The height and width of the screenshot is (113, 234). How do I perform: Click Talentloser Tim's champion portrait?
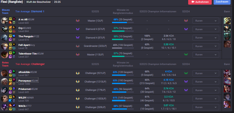[4, 54]
